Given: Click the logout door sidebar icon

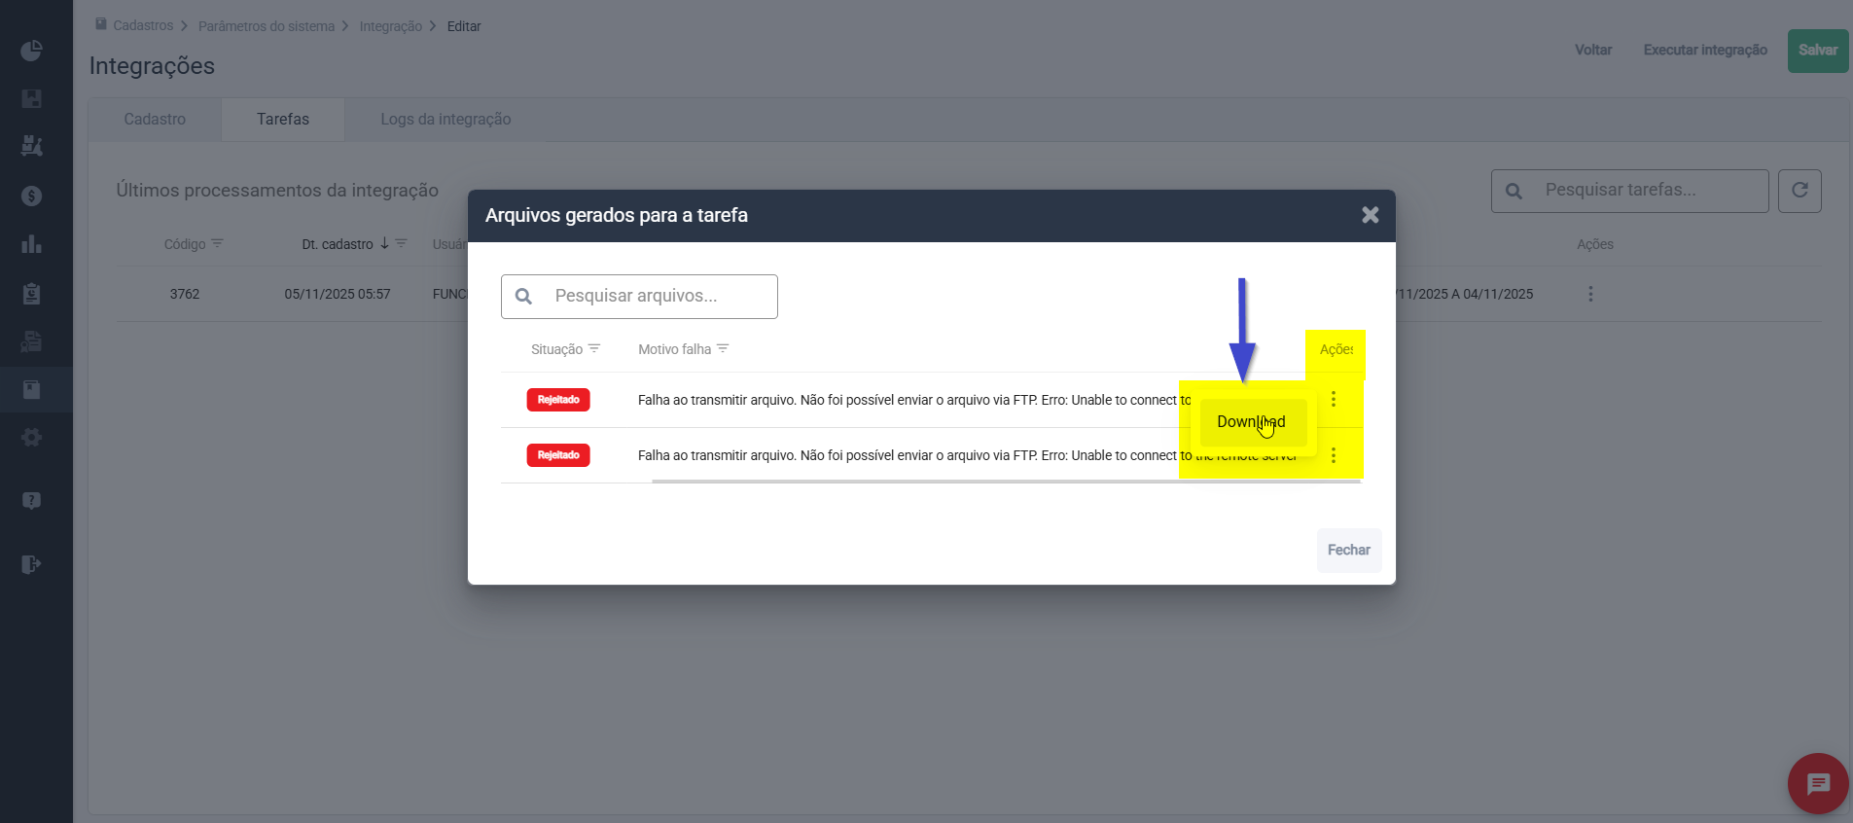Looking at the screenshot, I should point(31,564).
